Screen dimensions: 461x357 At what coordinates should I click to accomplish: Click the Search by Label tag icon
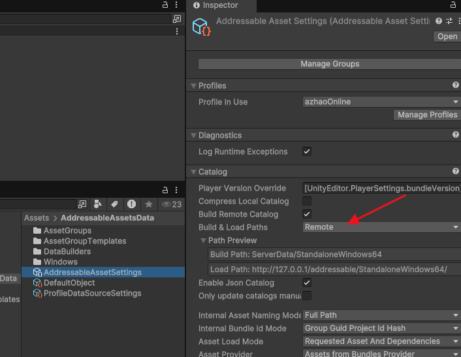[x=114, y=204]
